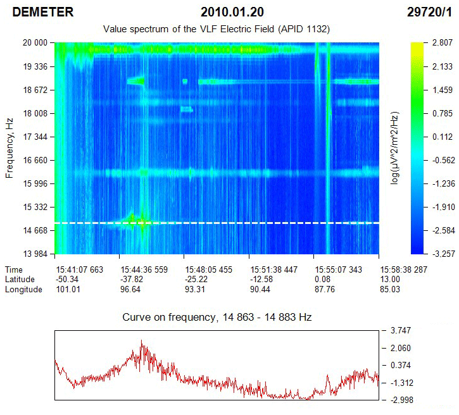
Task: Click the 15:44:36 559 time tick label
Action: pyautogui.click(x=144, y=269)
